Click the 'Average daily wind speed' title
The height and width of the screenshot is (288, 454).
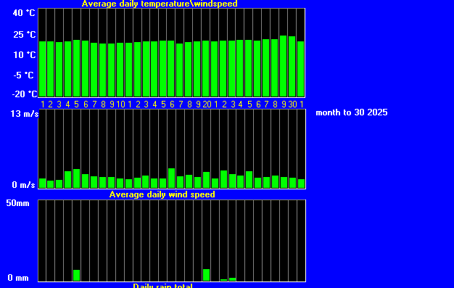click(162, 194)
